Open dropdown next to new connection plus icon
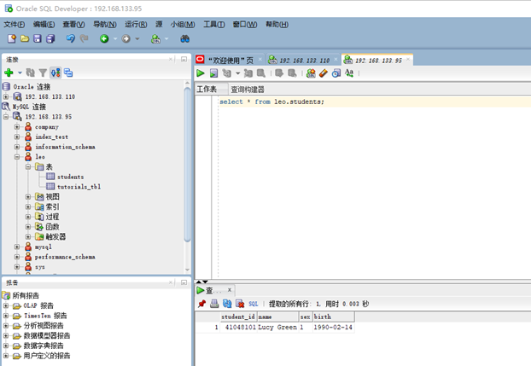Viewport: 531px width, 366px height. [x=20, y=73]
